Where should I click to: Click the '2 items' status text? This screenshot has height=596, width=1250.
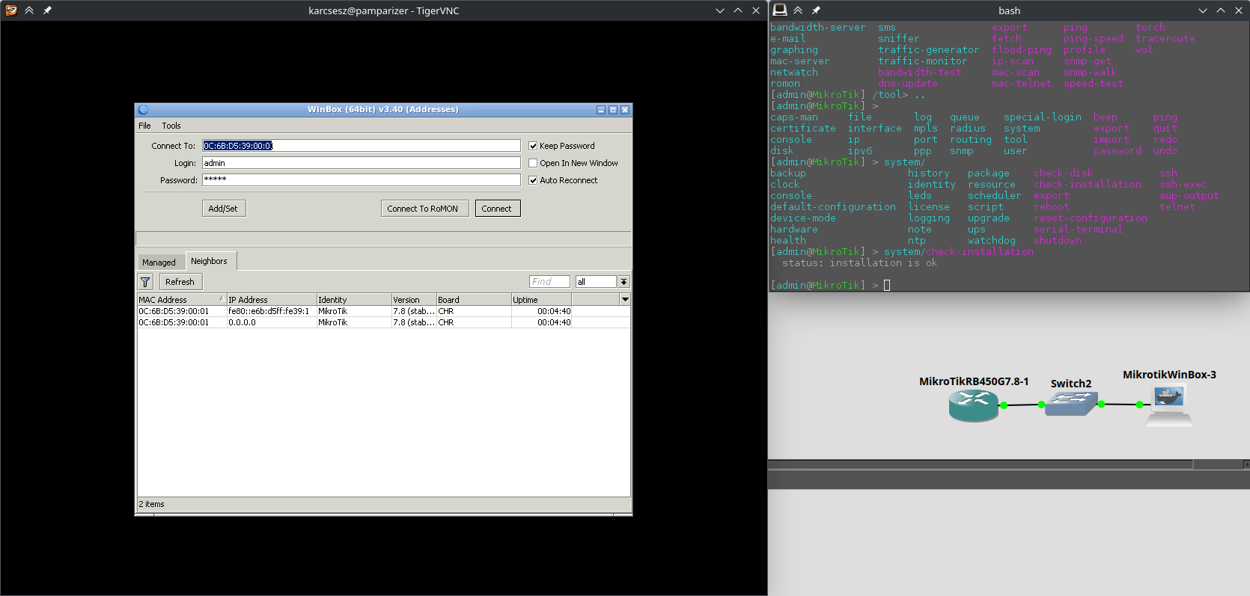151,504
